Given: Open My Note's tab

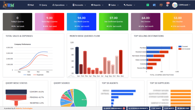Looking at the screenshot, I should point(169,108).
